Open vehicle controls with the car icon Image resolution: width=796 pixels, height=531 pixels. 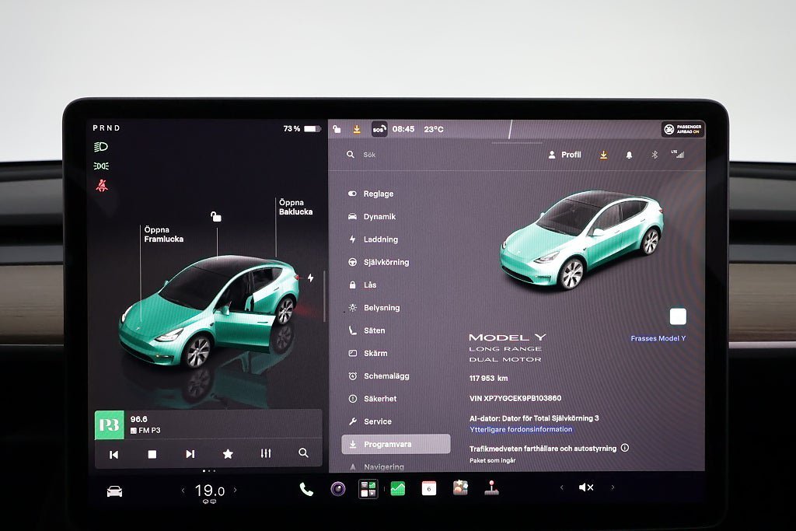114,491
